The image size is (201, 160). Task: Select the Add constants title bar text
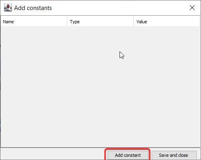(33, 8)
